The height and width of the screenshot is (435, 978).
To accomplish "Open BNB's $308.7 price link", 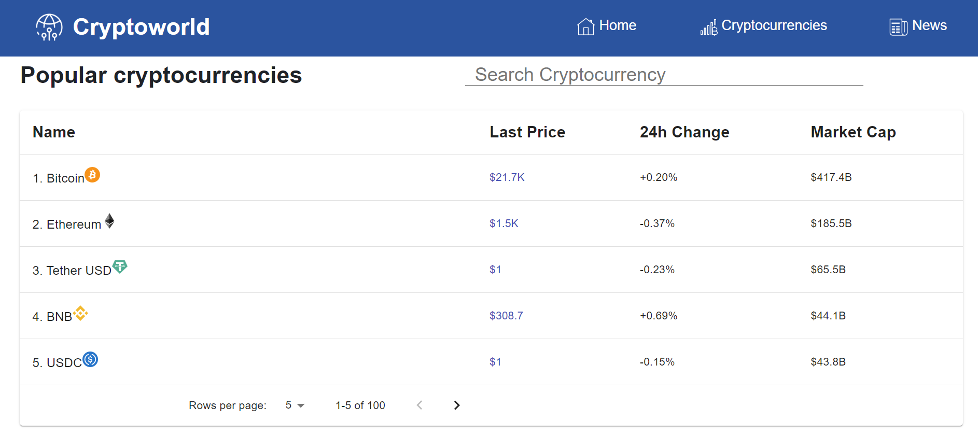I will 506,316.
